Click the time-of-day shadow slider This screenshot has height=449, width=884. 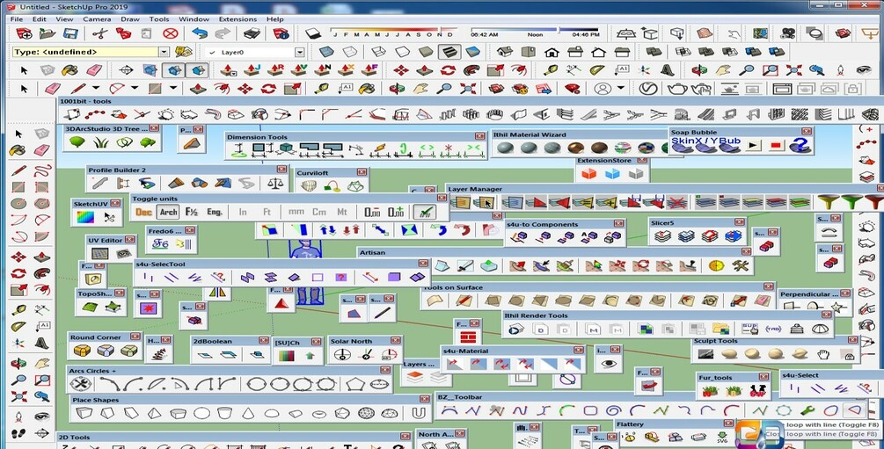[533, 33]
